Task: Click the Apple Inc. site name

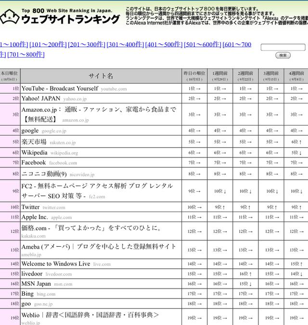Action: pos(35,217)
